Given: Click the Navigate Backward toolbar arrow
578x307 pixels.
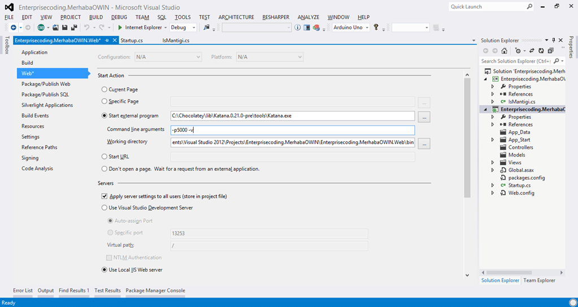Looking at the screenshot, I should pyautogui.click(x=14, y=28).
